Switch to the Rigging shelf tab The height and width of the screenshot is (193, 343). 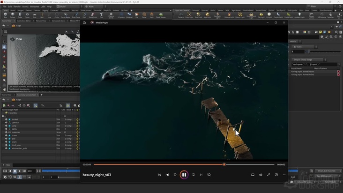(45, 10)
